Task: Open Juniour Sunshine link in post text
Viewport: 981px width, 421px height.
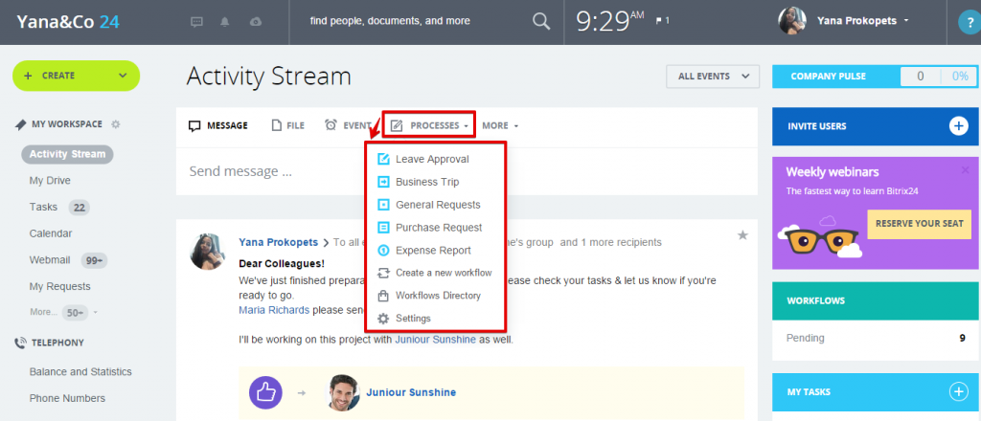Action: pyautogui.click(x=436, y=340)
